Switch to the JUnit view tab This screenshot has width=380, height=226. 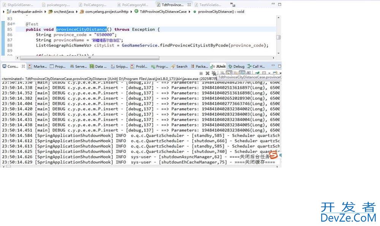pos(218,66)
